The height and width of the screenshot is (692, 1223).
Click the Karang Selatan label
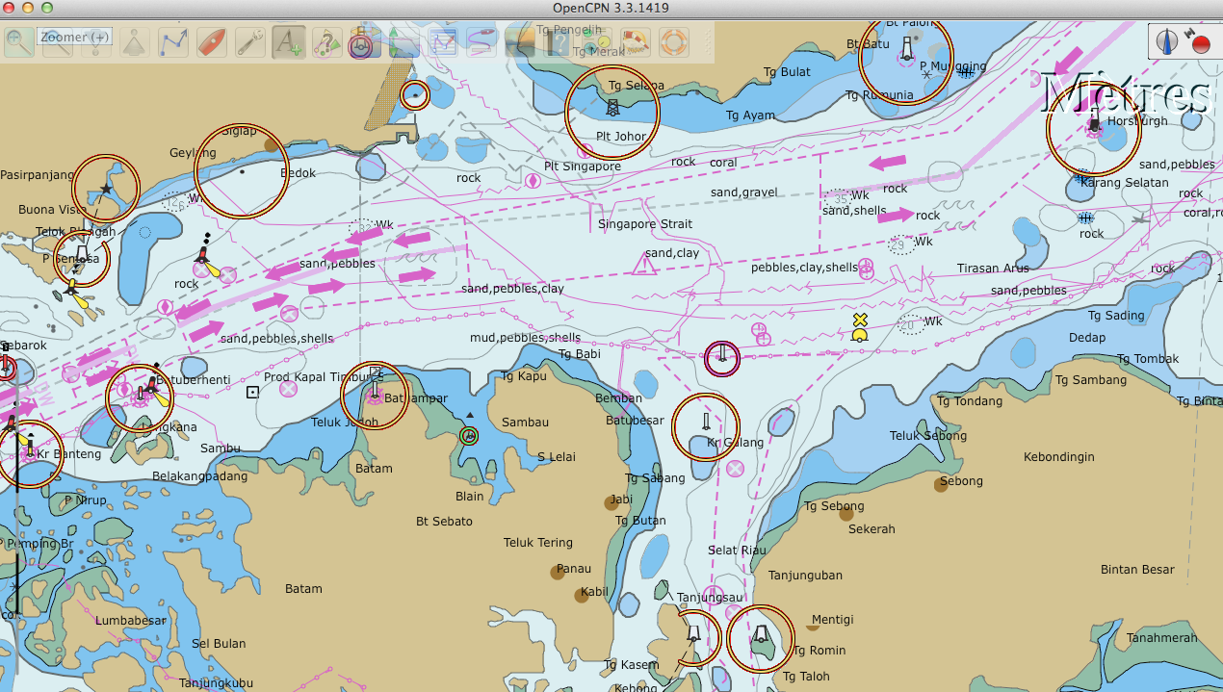tap(1125, 183)
